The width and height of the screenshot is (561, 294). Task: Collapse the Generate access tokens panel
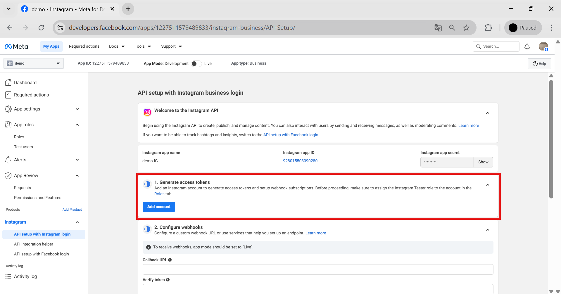[x=488, y=185]
